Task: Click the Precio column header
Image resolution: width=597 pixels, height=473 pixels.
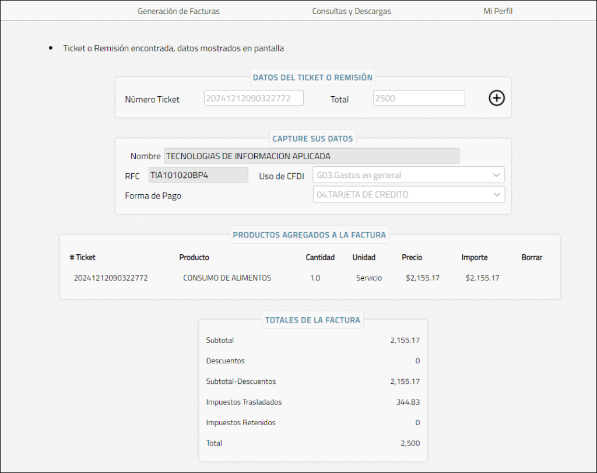Action: pyautogui.click(x=412, y=257)
